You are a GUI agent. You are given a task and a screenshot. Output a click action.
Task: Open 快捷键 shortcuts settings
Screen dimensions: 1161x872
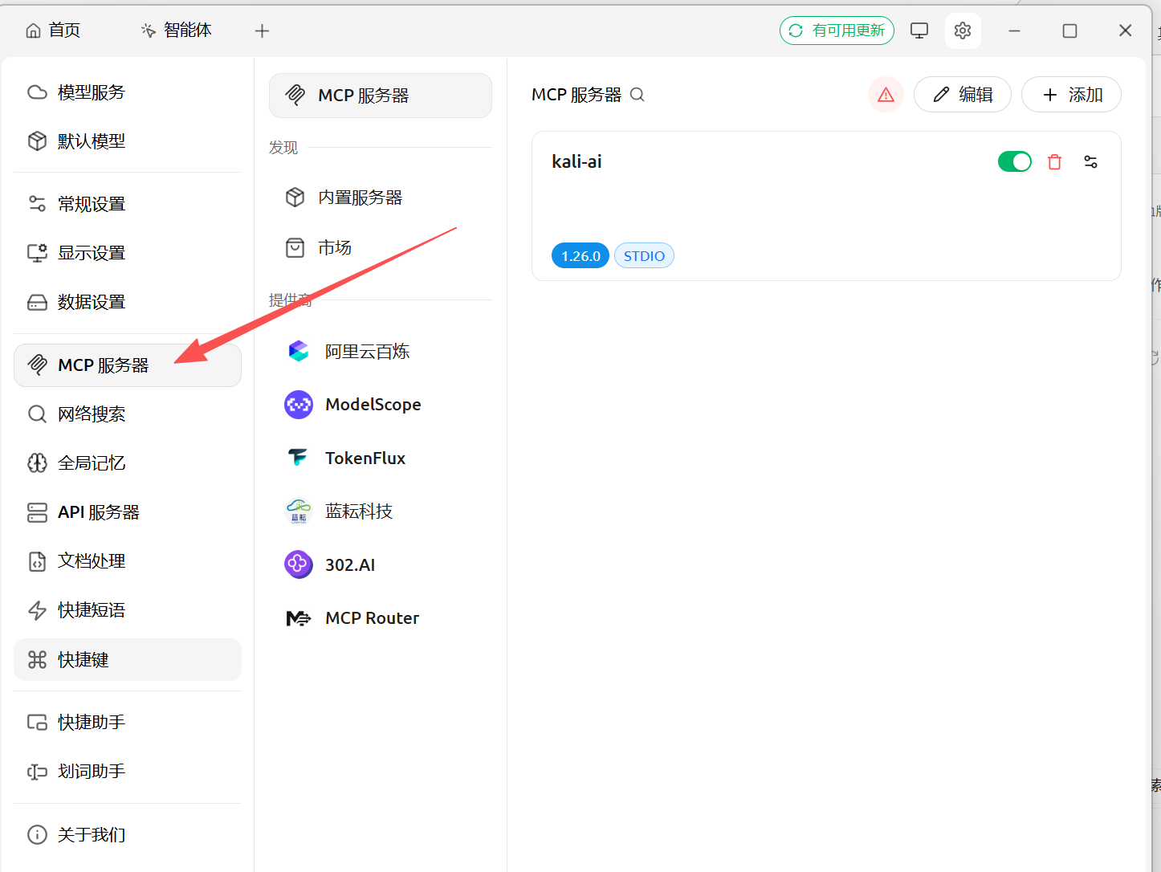click(128, 660)
